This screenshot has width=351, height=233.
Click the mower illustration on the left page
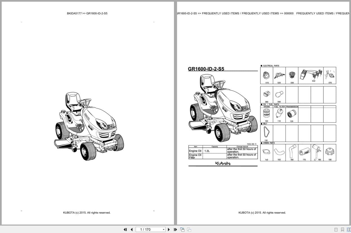[x=89, y=126]
